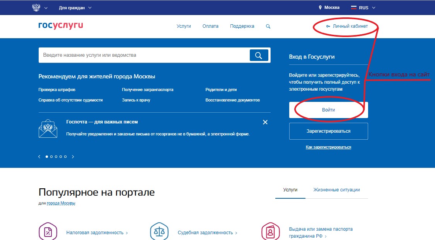Click the coat of arms emblem icon
This screenshot has width=435, height=240.
pos(36,8)
